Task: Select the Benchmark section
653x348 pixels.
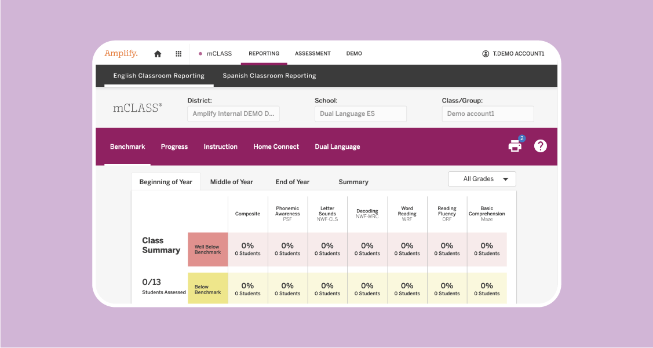Action: [x=127, y=146]
